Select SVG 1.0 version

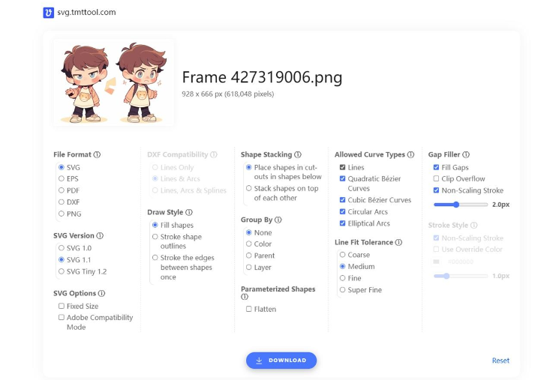point(62,248)
